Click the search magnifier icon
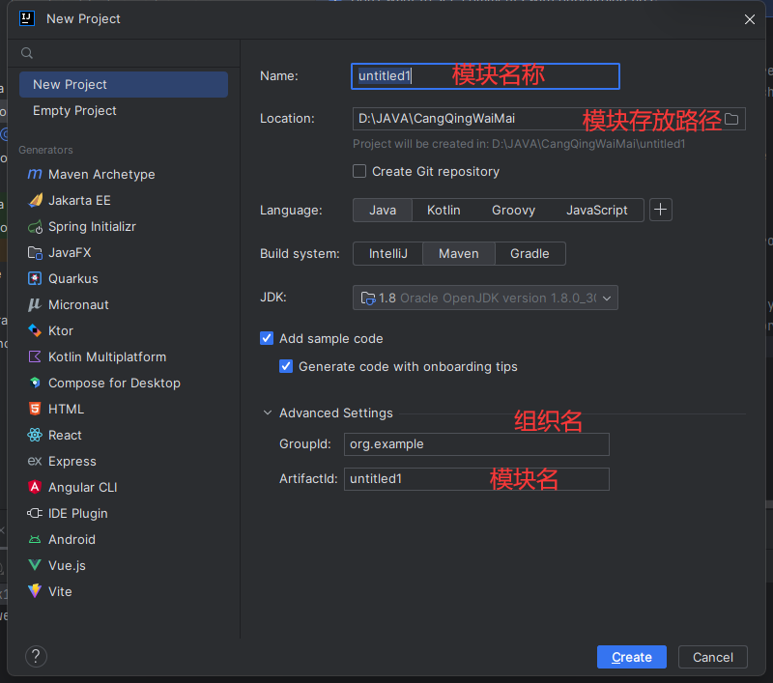Screen dimensions: 773x683 point(27,53)
